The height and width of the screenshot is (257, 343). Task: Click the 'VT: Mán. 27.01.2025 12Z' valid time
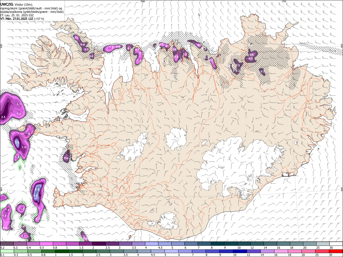pyautogui.click(x=17, y=19)
